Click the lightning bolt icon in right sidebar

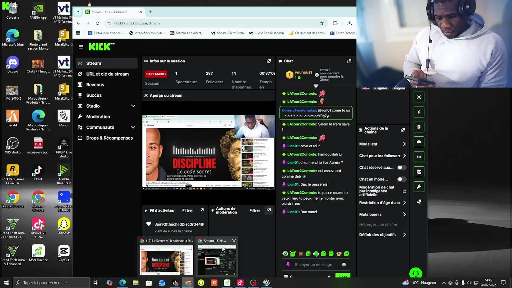pos(419,112)
